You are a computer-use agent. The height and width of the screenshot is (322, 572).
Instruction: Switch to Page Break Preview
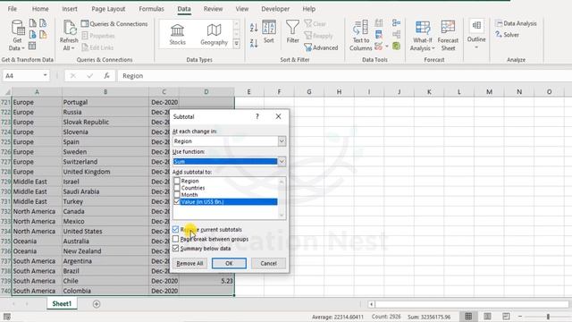pos(506,316)
